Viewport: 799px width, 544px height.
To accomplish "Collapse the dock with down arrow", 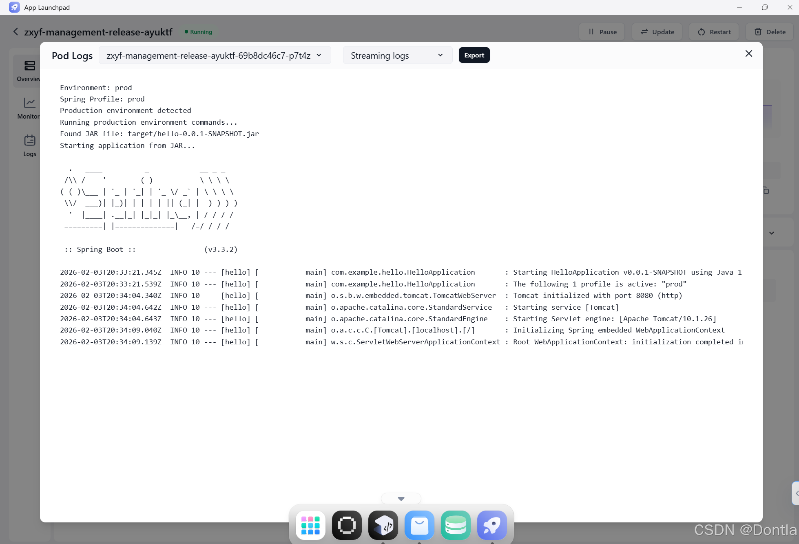I will [401, 498].
